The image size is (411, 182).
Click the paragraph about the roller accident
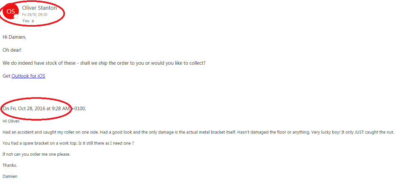[198, 132]
